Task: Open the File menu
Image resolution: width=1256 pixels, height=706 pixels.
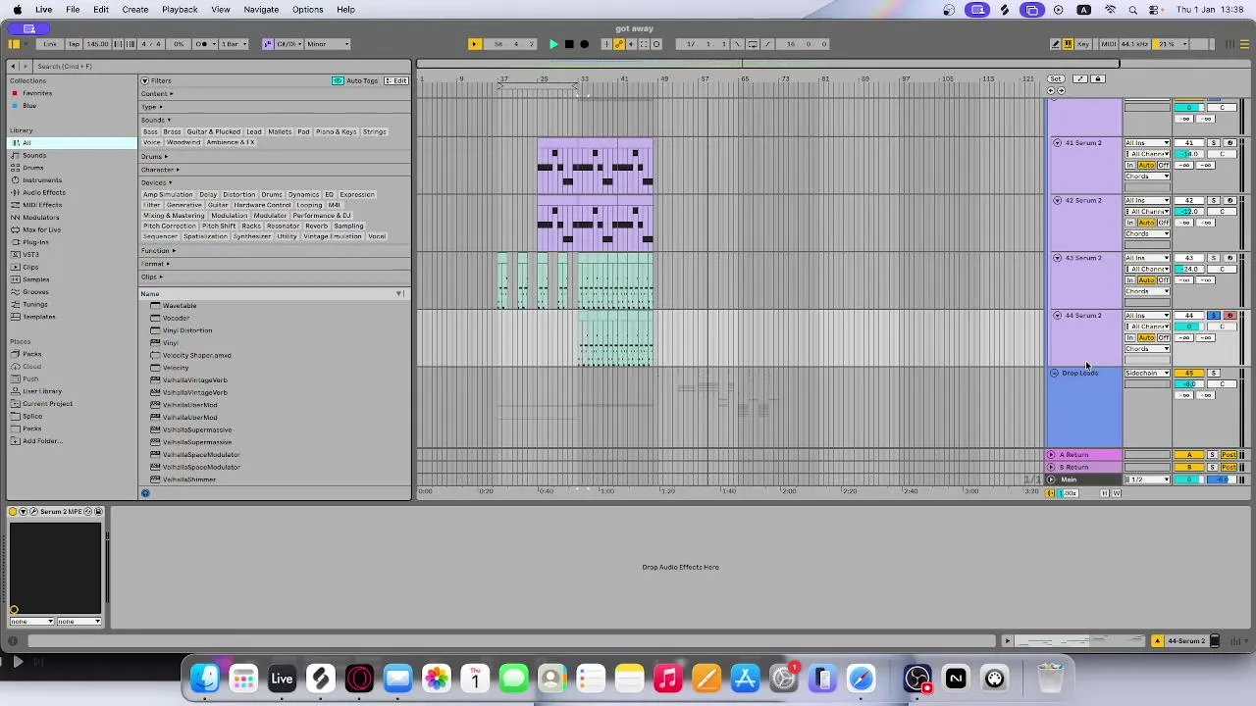Action: click(73, 9)
